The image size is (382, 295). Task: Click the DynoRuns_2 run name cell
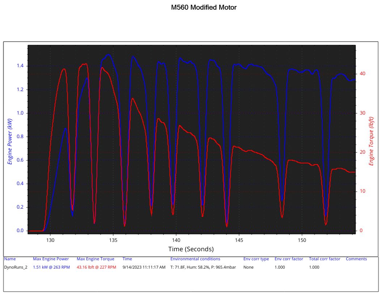tap(16, 267)
